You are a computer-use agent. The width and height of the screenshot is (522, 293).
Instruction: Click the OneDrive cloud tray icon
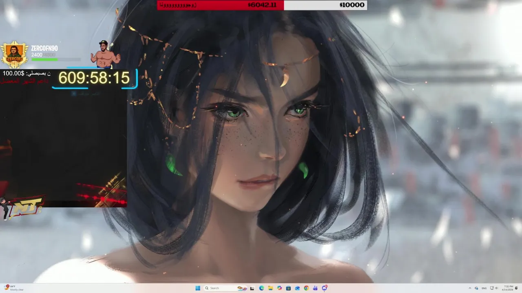click(476, 288)
